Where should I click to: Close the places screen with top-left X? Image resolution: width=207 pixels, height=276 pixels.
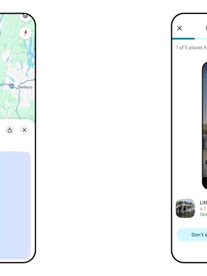(180, 28)
